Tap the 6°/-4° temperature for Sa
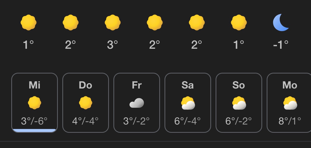The width and height of the screenshot is (311, 148). [188, 121]
